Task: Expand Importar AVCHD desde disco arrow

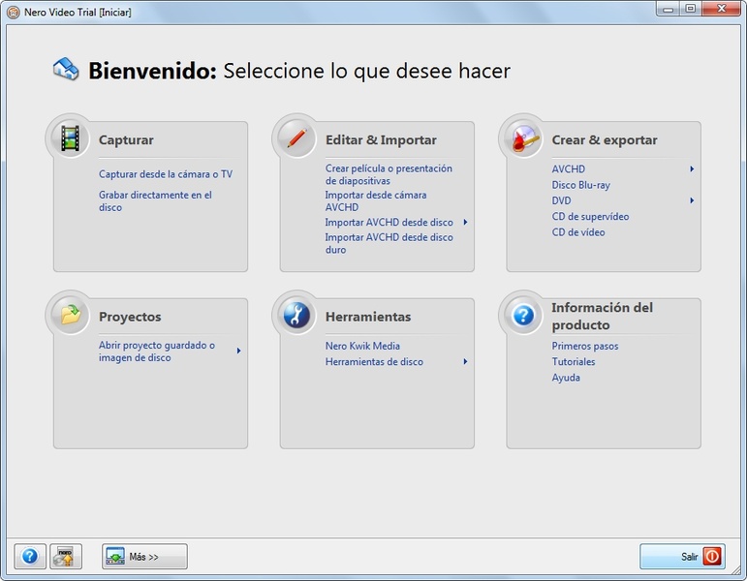Action: click(x=465, y=223)
